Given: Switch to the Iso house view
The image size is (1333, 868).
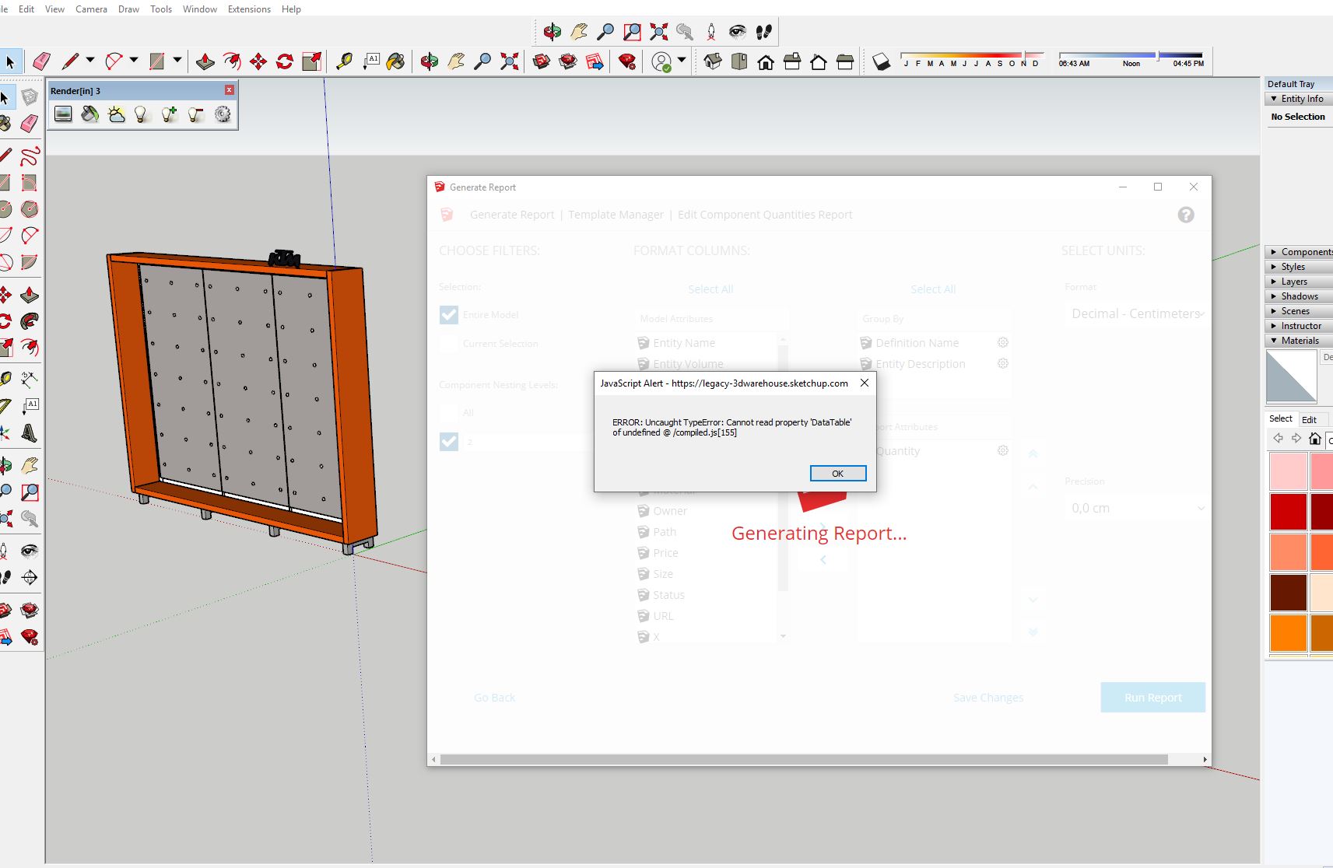Looking at the screenshot, I should coord(713,61).
